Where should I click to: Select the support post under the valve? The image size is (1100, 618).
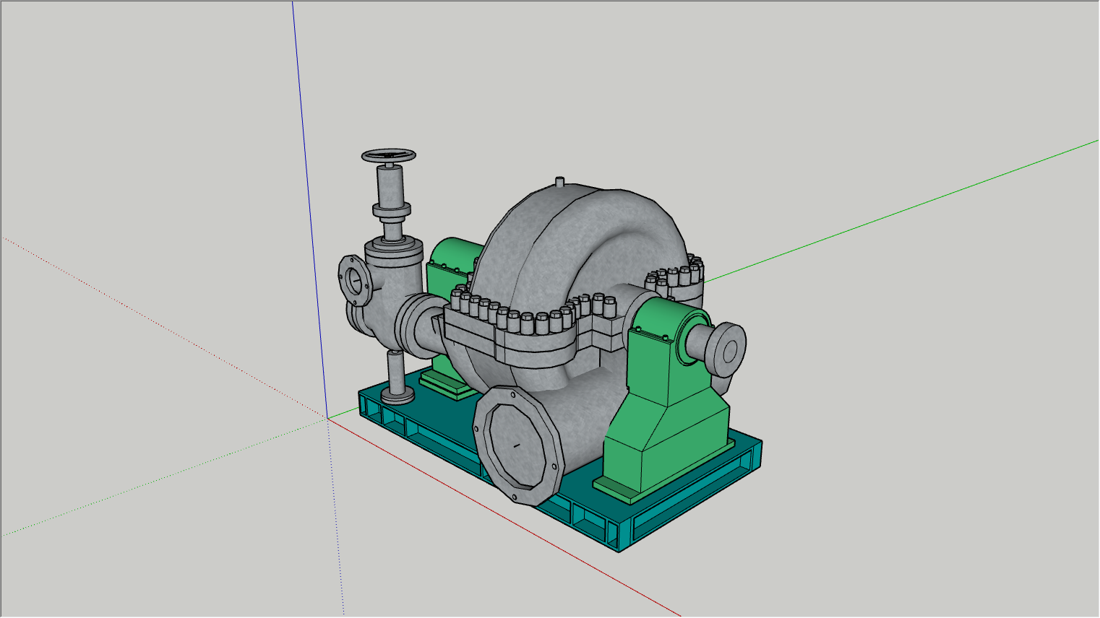[x=397, y=376]
